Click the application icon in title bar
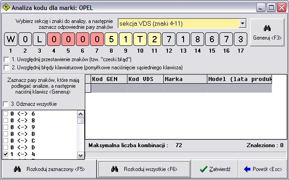The height and width of the screenshot is (180, 289). pyautogui.click(x=6, y=8)
